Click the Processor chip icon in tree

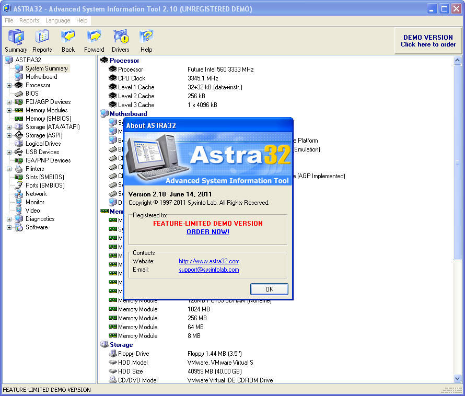(19, 85)
